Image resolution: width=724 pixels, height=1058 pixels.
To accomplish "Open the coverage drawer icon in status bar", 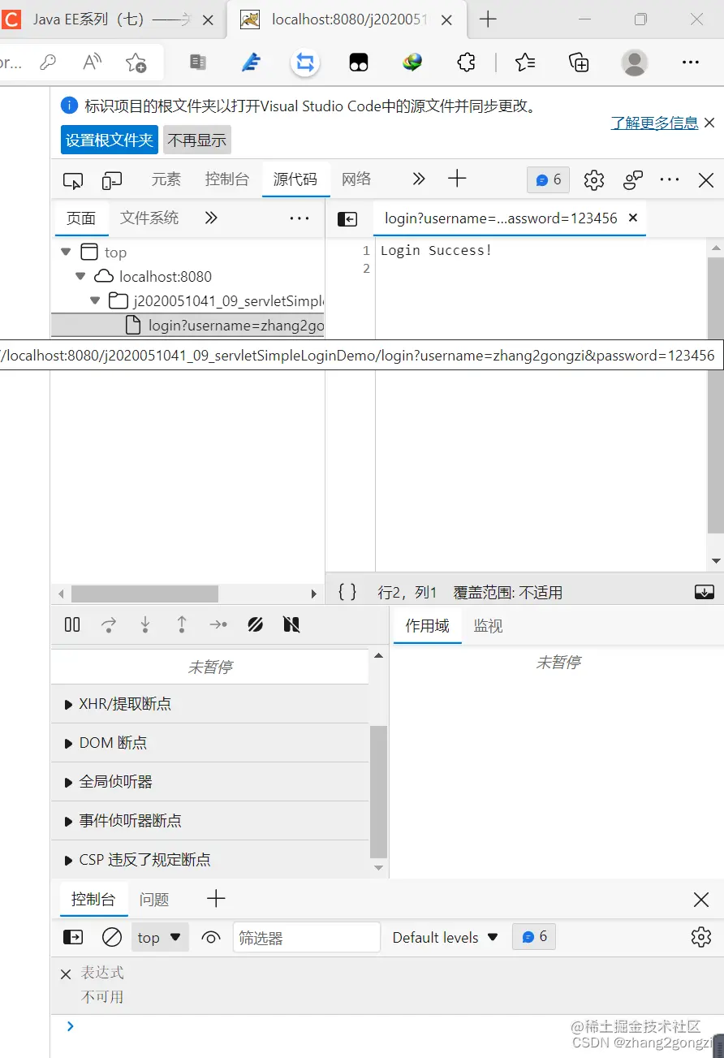I will coord(705,592).
